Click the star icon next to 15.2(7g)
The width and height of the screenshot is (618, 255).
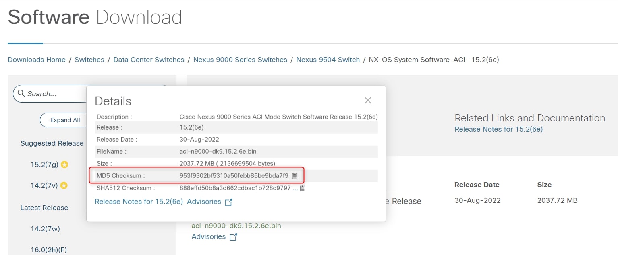pos(64,165)
